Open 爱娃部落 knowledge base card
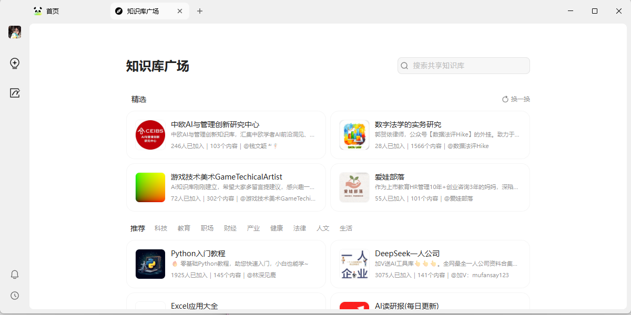 tap(430, 187)
